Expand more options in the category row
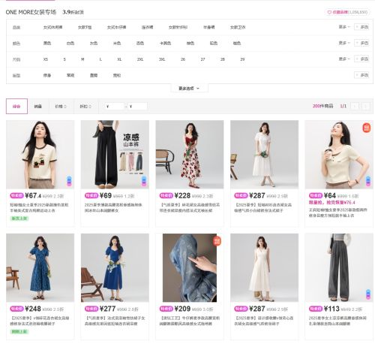Image resolution: width=375 pixels, height=344 pixels. point(344,27)
